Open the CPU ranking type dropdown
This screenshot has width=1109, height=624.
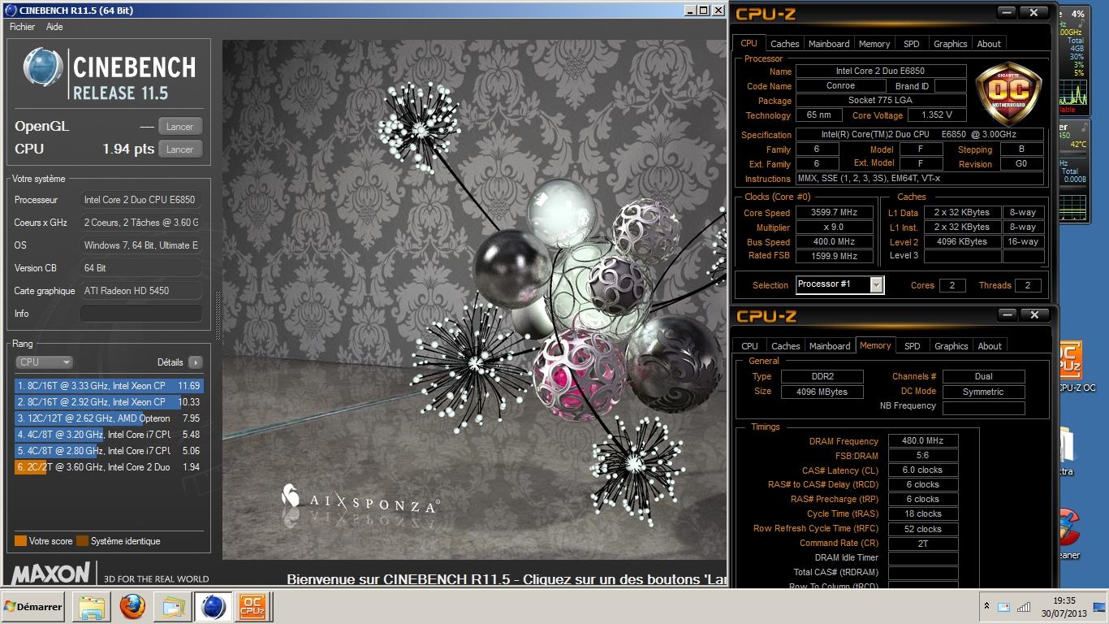(x=44, y=362)
